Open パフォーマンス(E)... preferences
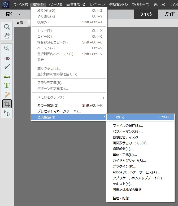This screenshot has width=178, height=206. pyautogui.click(x=140, y=132)
